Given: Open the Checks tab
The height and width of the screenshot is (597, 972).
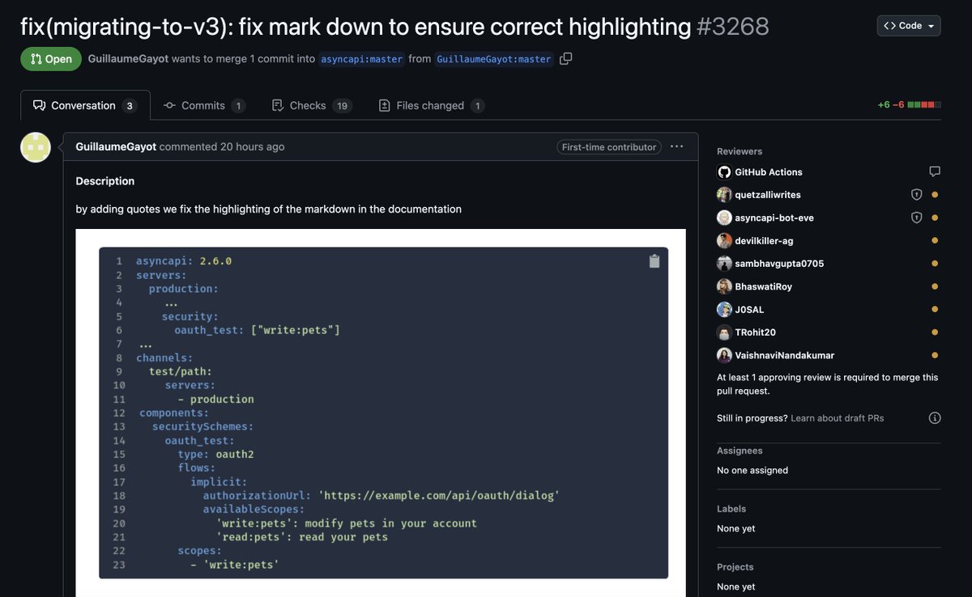Looking at the screenshot, I should coord(311,105).
